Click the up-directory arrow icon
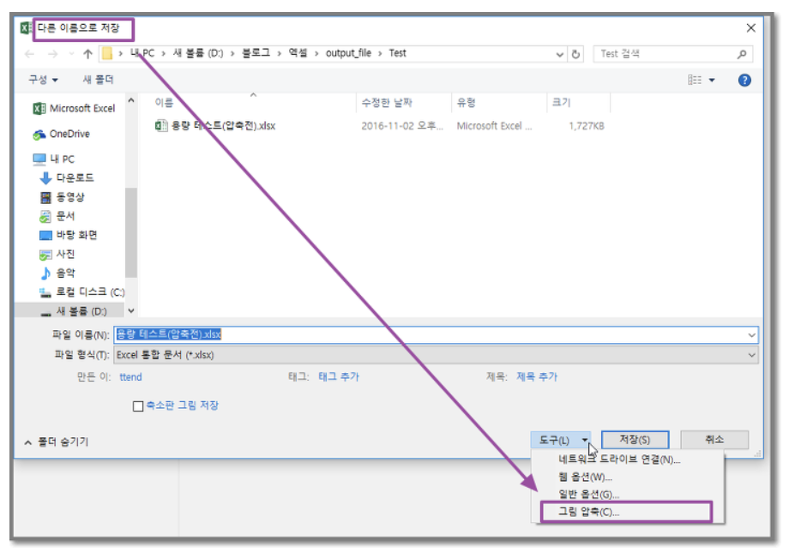Image resolution: width=795 pixels, height=559 pixels. click(x=87, y=53)
